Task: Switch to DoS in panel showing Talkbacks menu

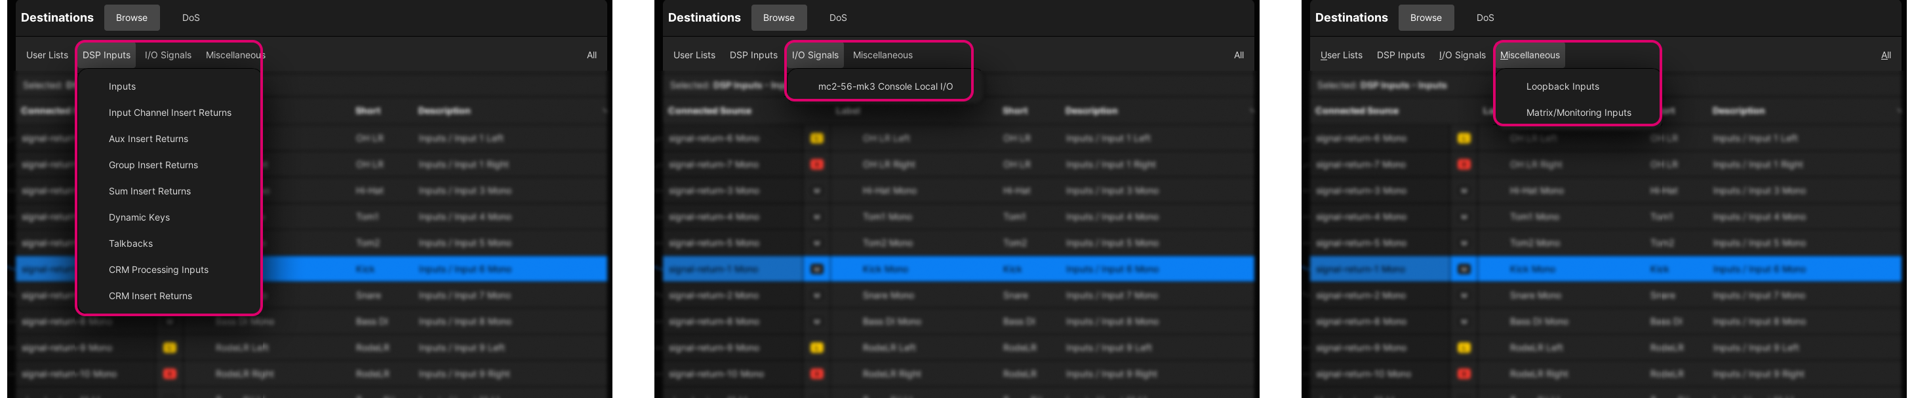Action: pos(191,18)
